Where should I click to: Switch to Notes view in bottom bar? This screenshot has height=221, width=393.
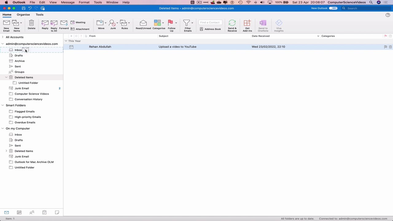point(57,212)
